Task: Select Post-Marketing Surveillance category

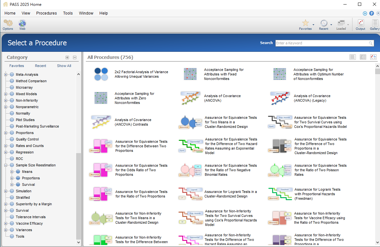Action: coord(37,126)
